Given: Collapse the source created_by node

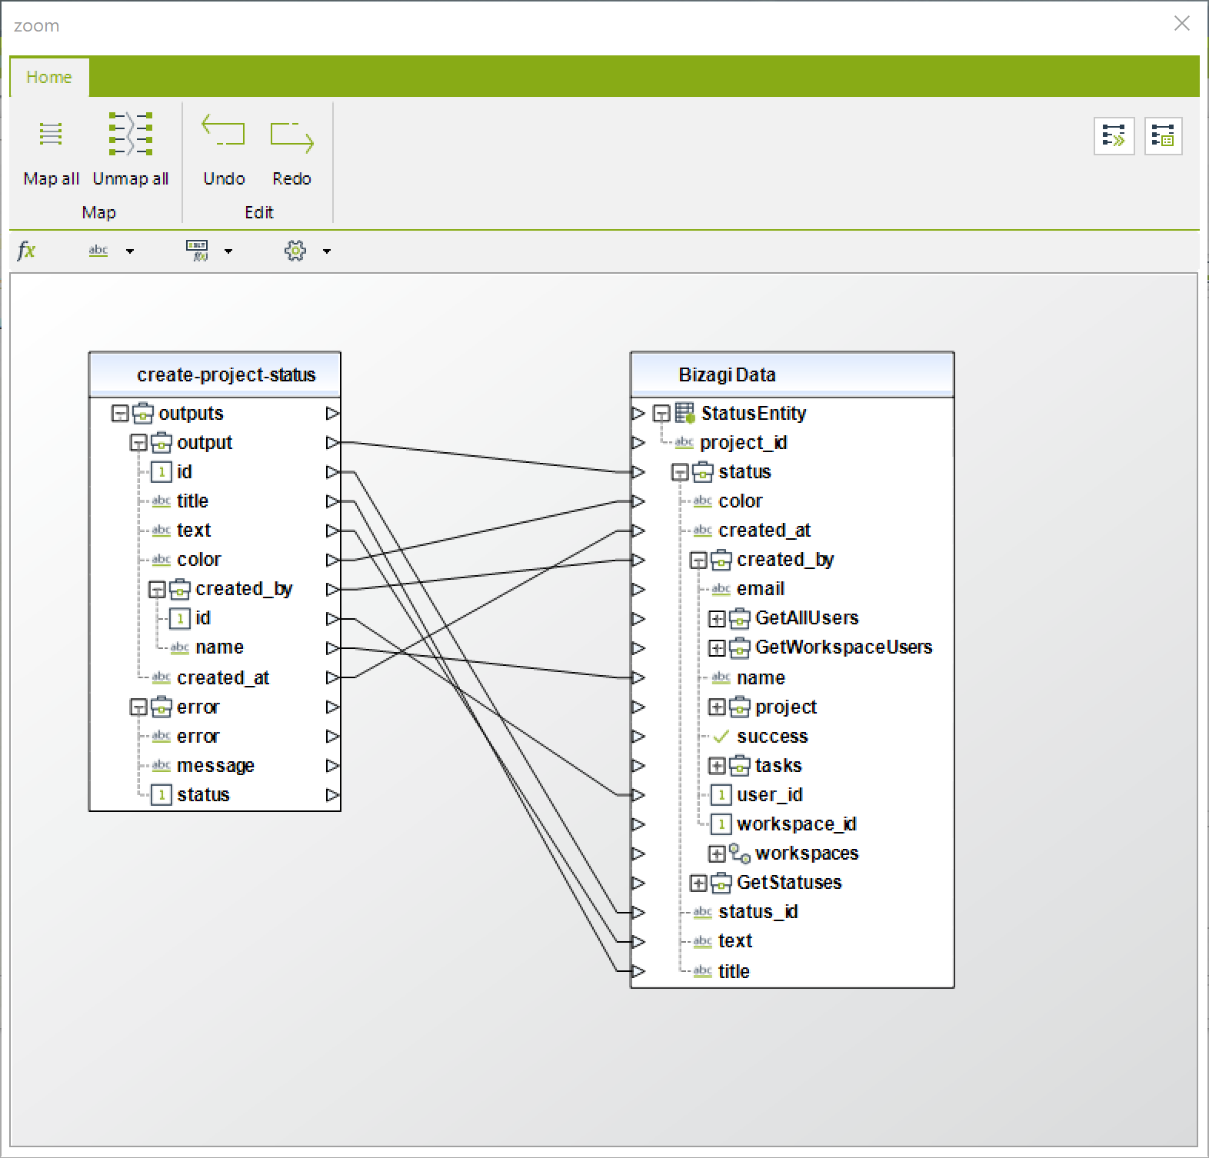Looking at the screenshot, I should [x=157, y=590].
